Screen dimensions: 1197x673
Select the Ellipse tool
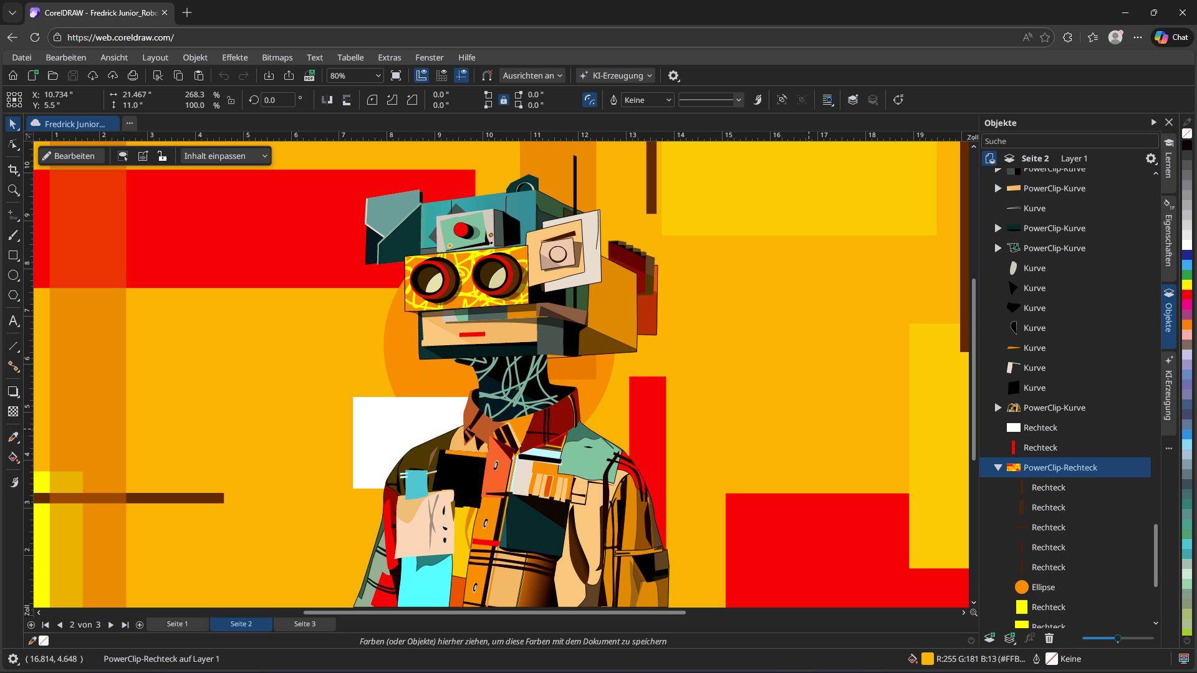tap(14, 275)
